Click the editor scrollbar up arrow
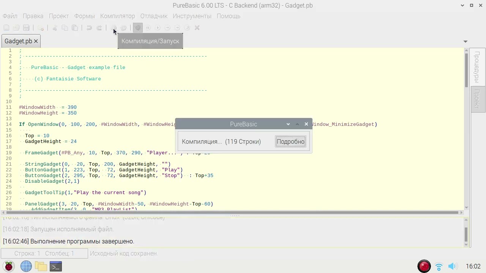 (466, 50)
